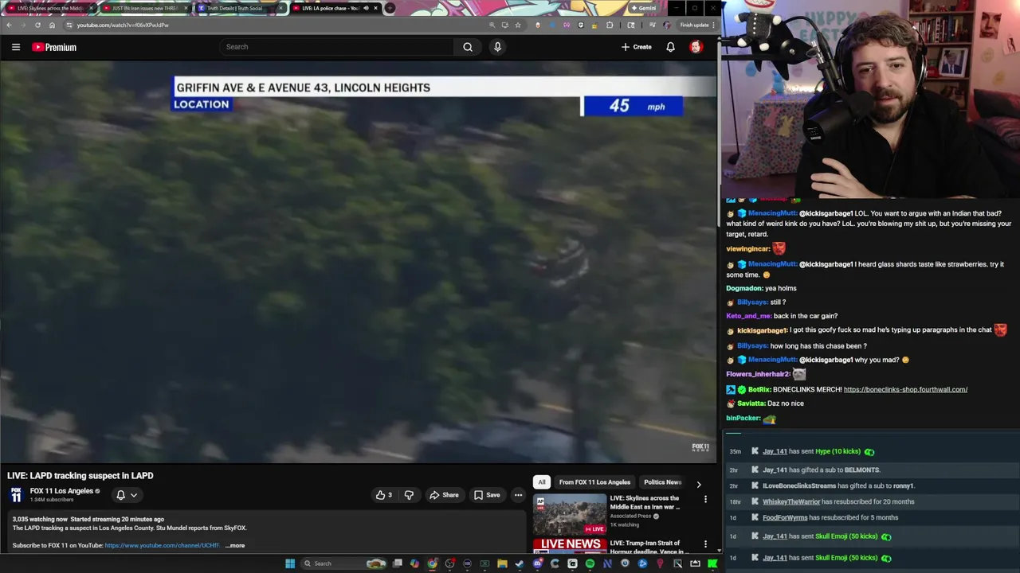
Task: Close the Truth Social tab
Action: click(x=280, y=8)
